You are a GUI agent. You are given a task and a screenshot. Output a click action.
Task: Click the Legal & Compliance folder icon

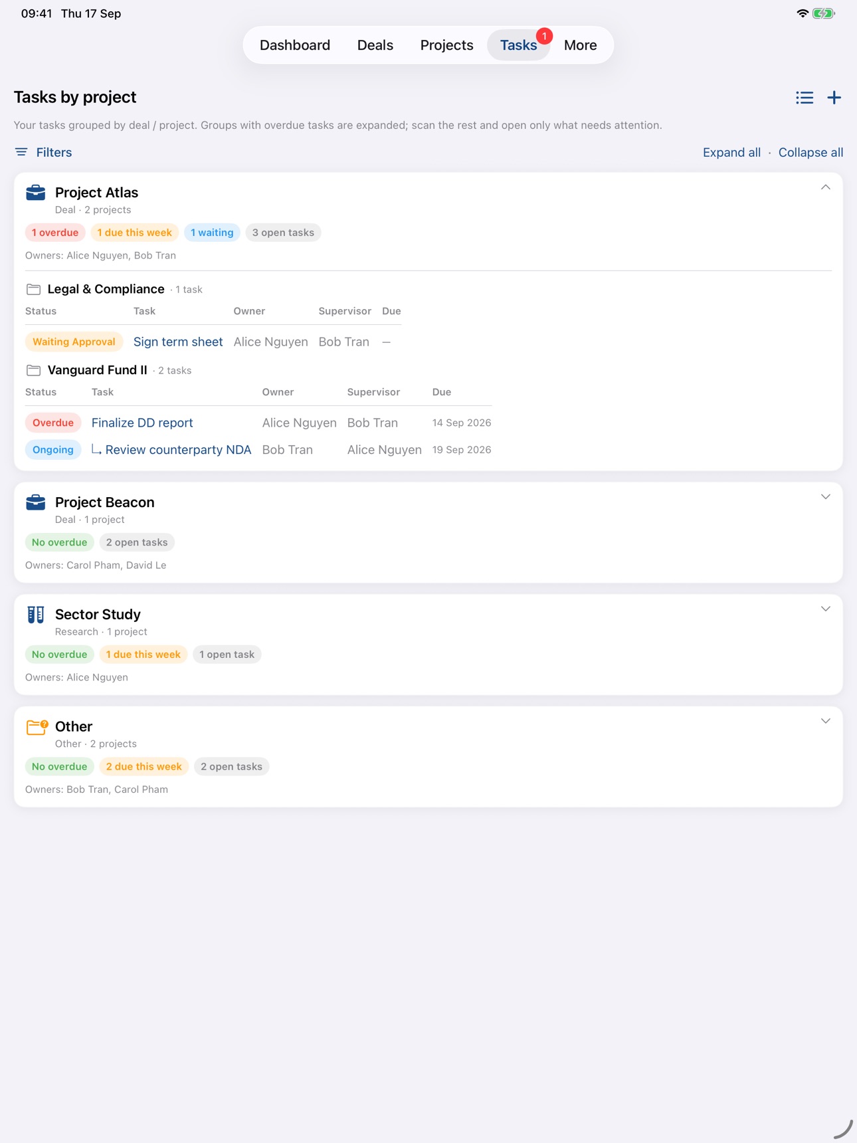[x=33, y=289]
